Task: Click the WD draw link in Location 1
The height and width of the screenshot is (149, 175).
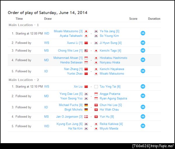Action: 47,33
